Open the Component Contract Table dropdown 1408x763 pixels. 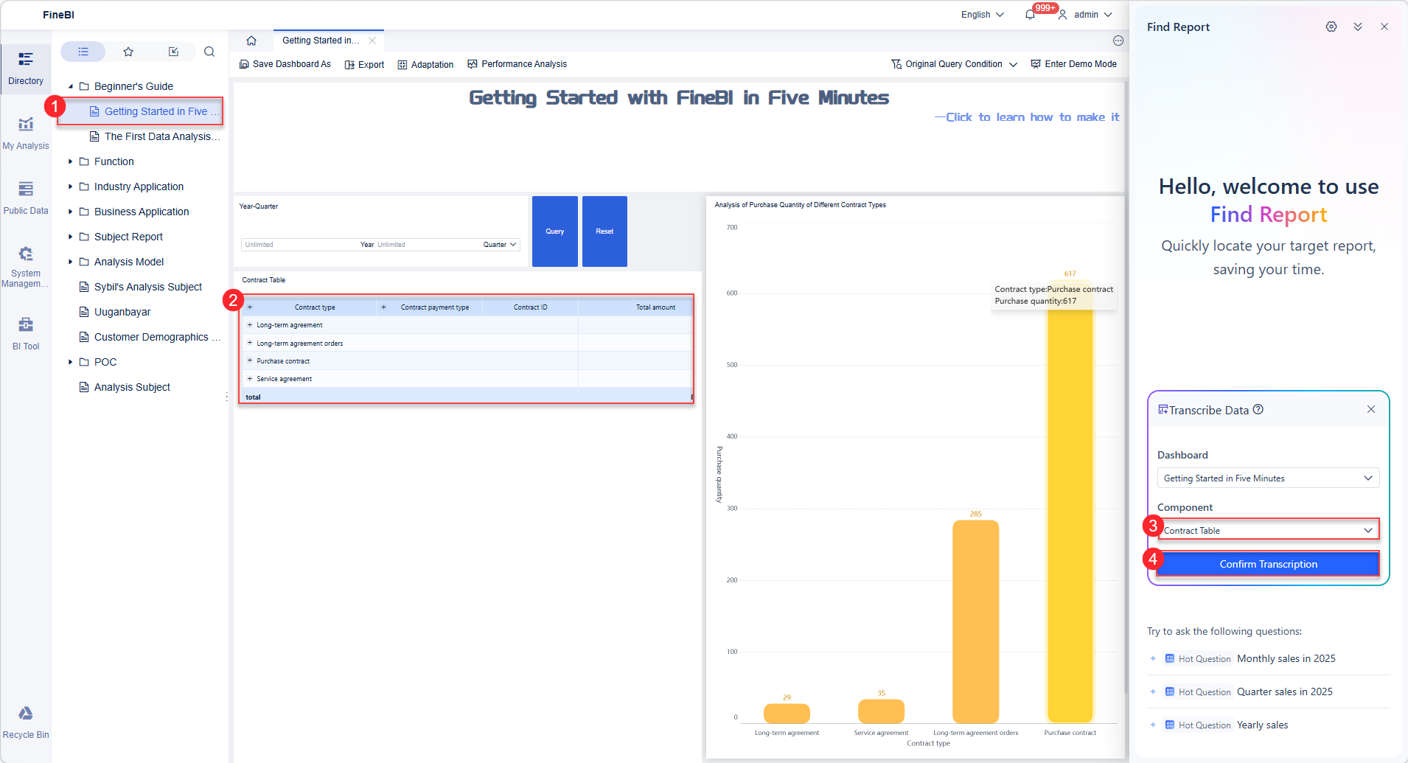1268,530
